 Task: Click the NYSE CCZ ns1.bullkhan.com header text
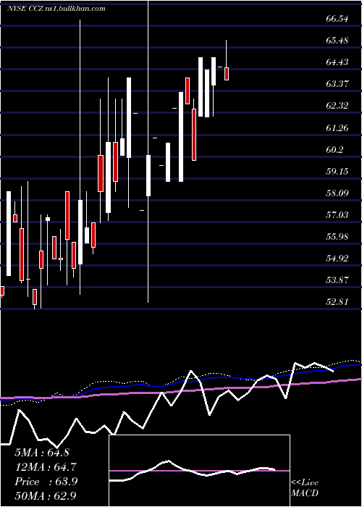point(56,9)
